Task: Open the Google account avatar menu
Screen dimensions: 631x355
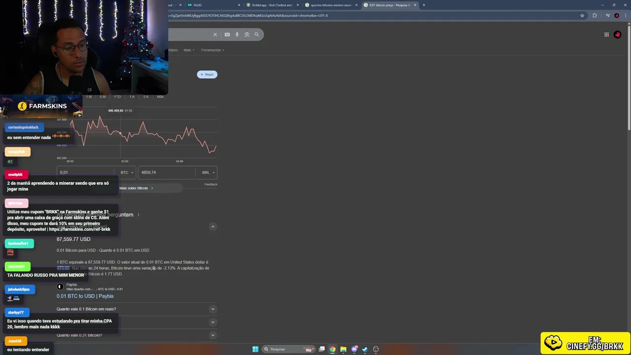Action: [x=618, y=35]
